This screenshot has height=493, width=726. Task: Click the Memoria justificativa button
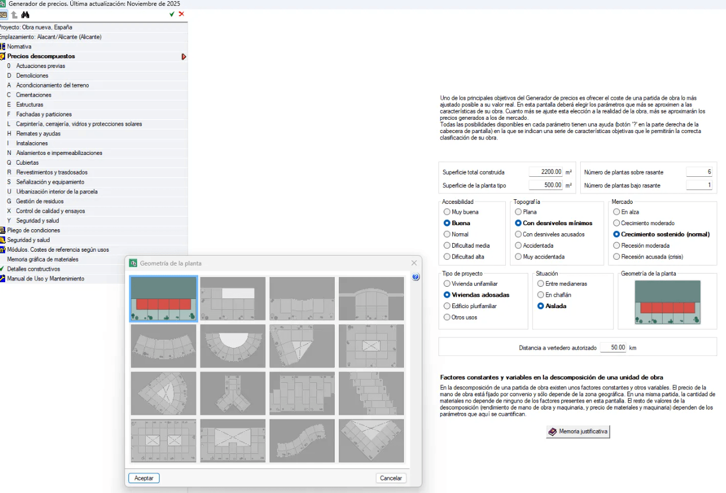[578, 431]
